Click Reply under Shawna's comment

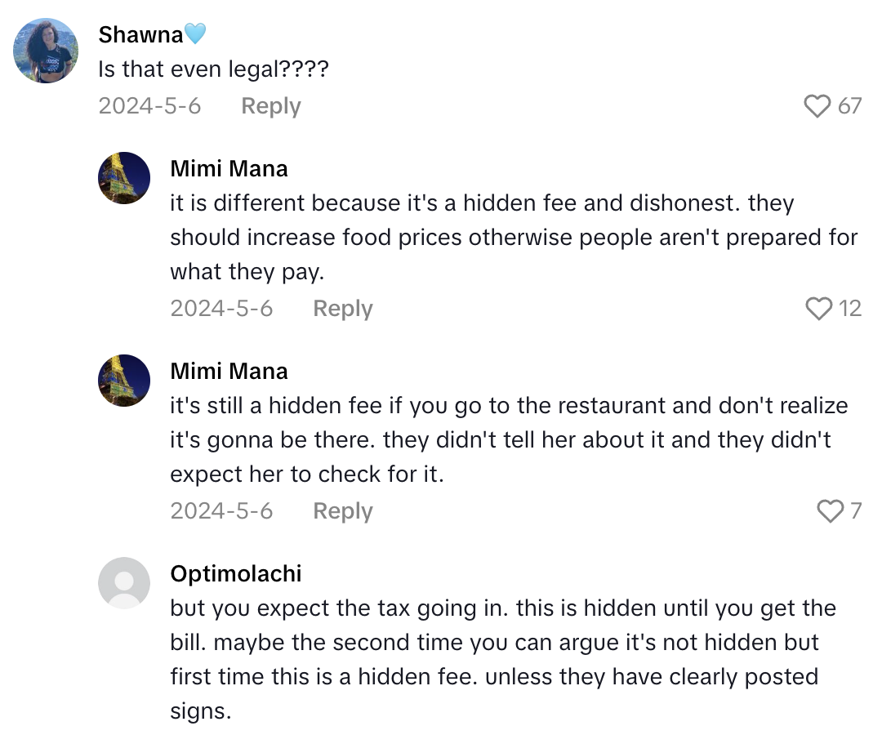270,105
